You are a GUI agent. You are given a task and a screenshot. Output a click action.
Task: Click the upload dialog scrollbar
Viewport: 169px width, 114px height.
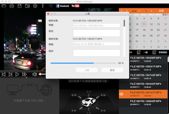pyautogui.click(x=124, y=23)
